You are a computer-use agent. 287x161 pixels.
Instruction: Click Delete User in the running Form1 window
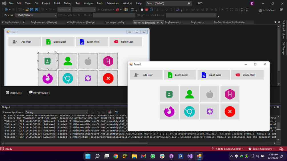point(247,75)
